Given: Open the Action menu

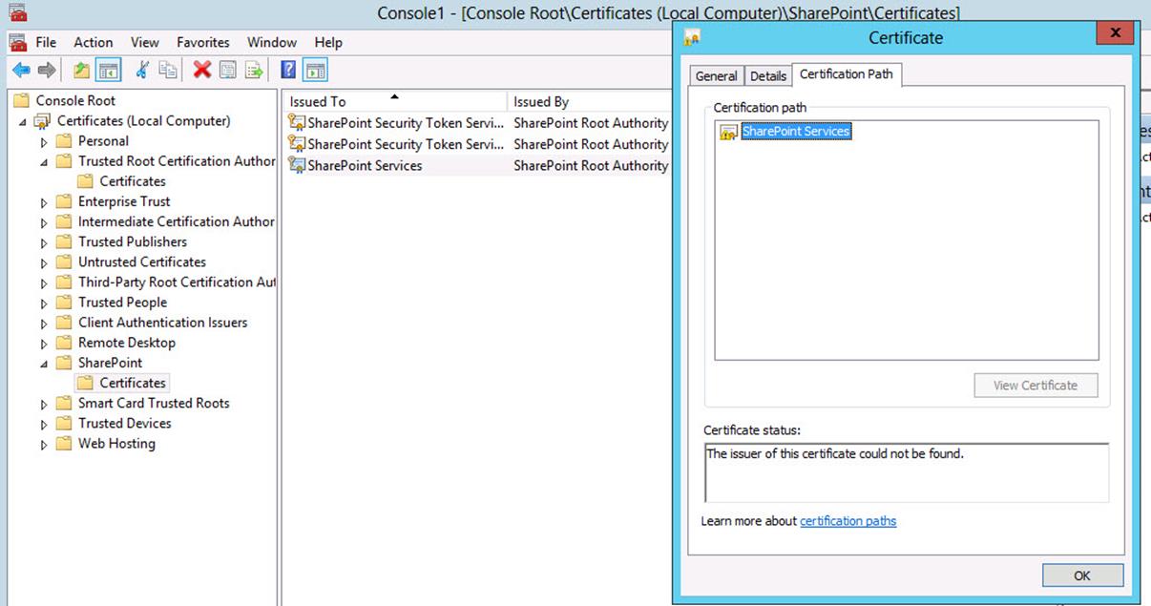Looking at the screenshot, I should 94,42.
